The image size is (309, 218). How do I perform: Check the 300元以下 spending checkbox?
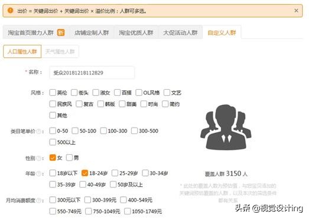coord(53,200)
